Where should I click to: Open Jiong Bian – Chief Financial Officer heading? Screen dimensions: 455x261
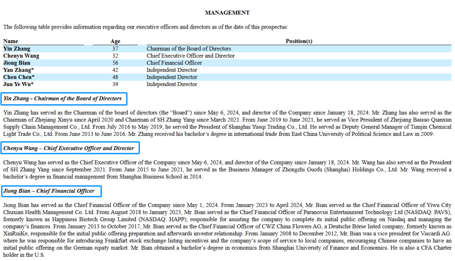[49, 191]
